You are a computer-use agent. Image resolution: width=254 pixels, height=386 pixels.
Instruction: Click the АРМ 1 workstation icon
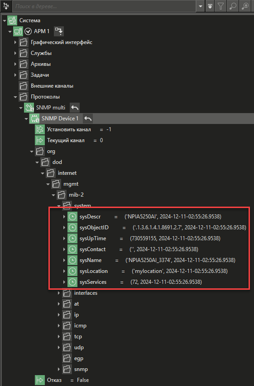[18, 31]
